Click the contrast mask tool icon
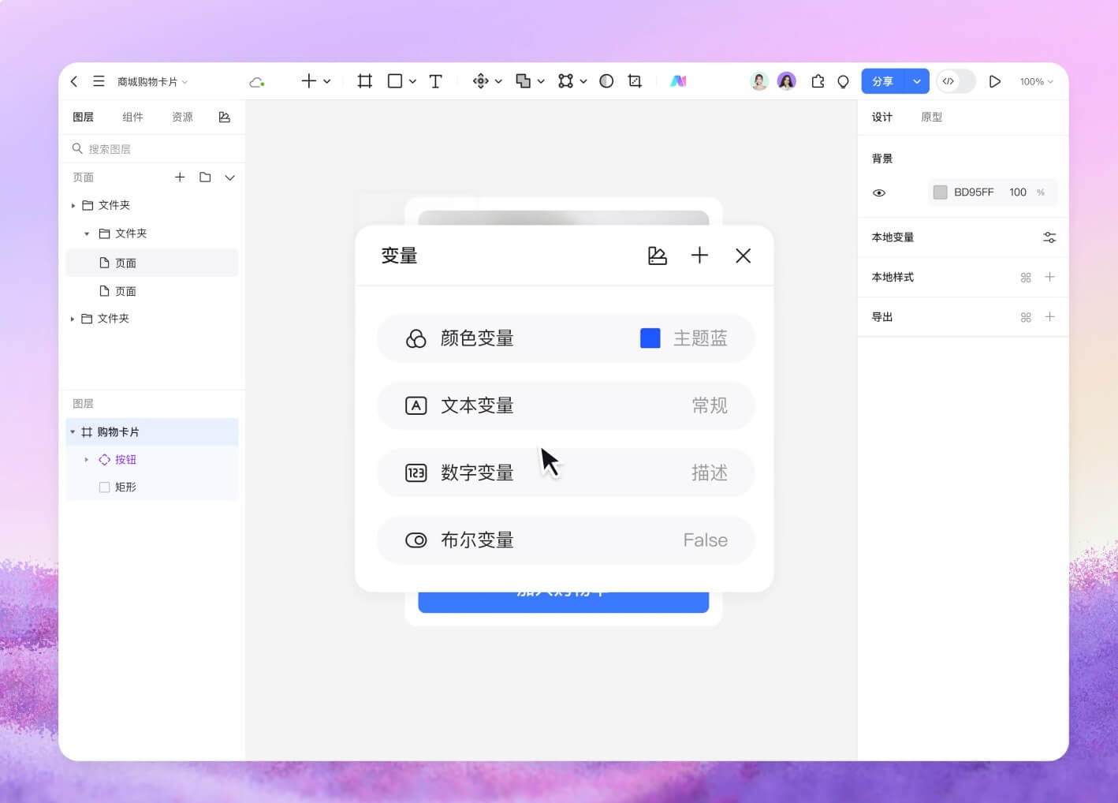The width and height of the screenshot is (1118, 803). (x=606, y=81)
